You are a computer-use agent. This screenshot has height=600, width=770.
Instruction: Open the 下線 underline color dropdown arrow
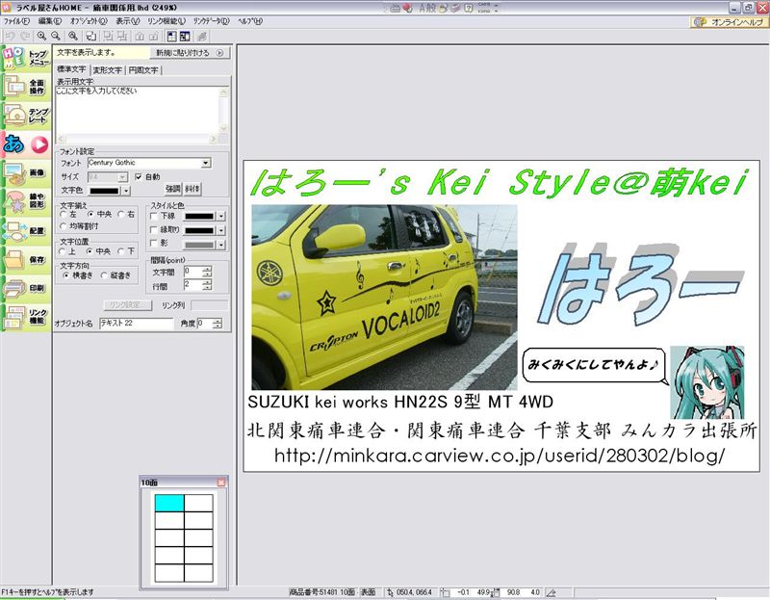[x=221, y=216]
